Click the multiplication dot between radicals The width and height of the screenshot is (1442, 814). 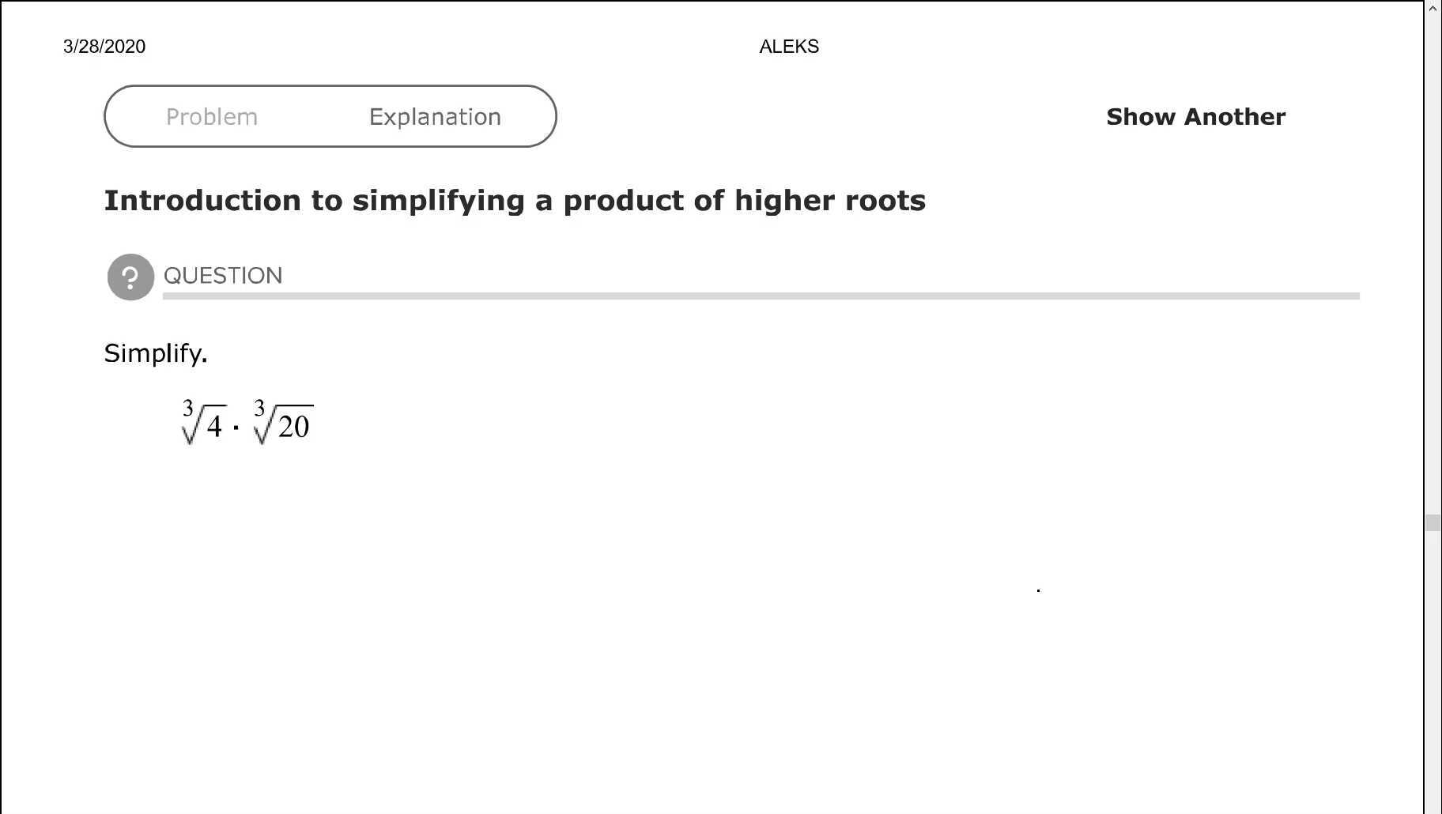click(x=236, y=427)
